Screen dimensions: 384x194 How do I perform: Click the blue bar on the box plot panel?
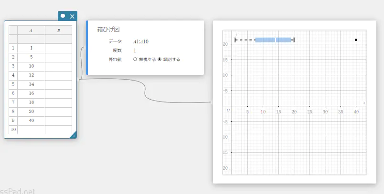pyautogui.click(x=87, y=48)
